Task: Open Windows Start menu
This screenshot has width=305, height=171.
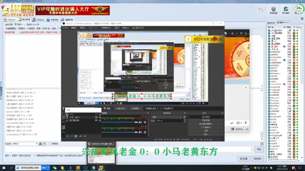Action: [x=4, y=168]
